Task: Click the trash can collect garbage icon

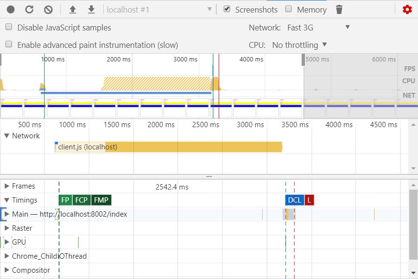Action: [x=339, y=9]
